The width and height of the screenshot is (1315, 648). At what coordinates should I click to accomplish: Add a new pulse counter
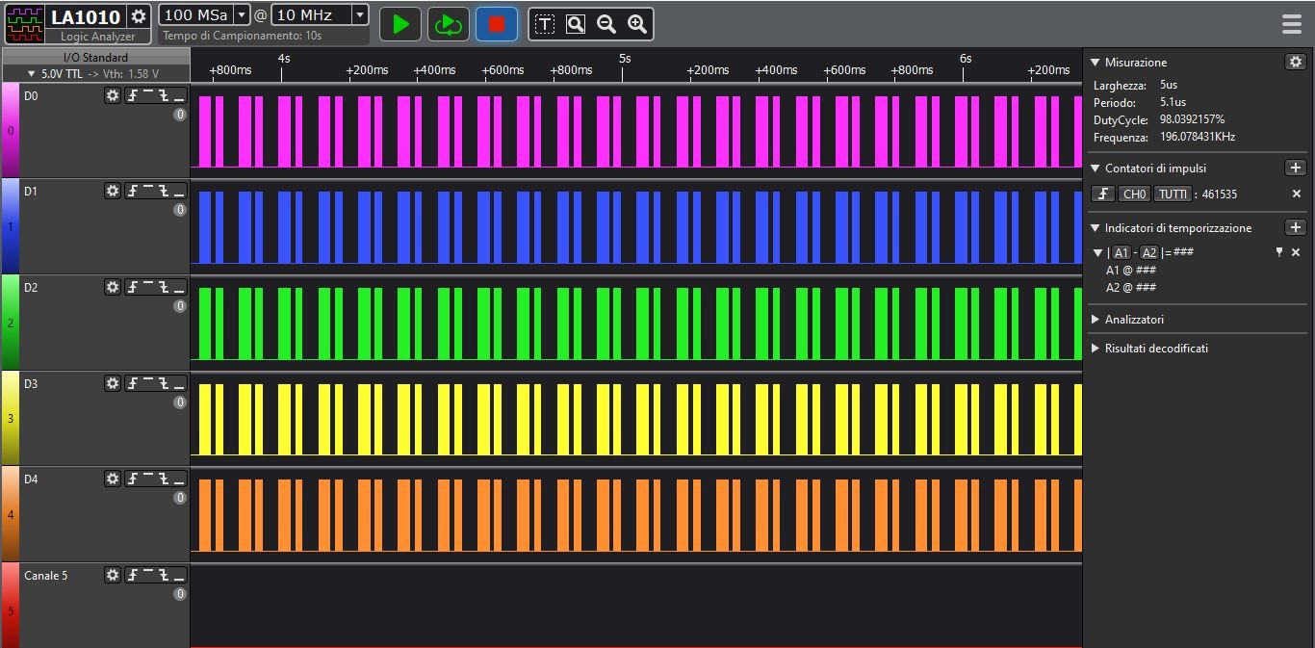click(1295, 168)
